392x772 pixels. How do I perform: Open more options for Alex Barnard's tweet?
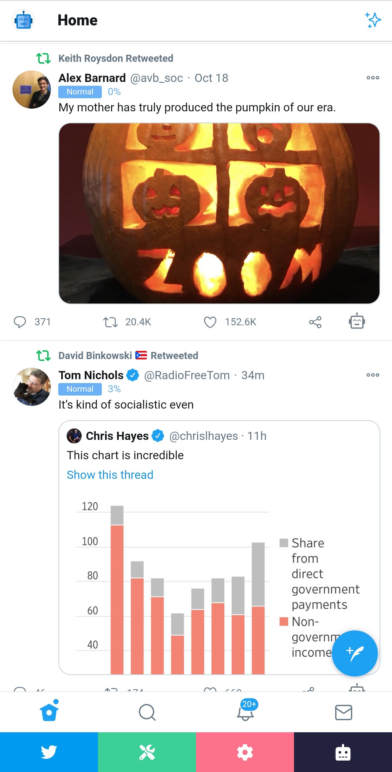(373, 78)
